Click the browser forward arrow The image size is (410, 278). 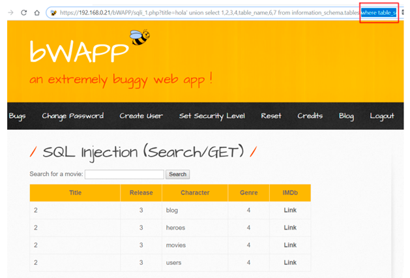9,12
